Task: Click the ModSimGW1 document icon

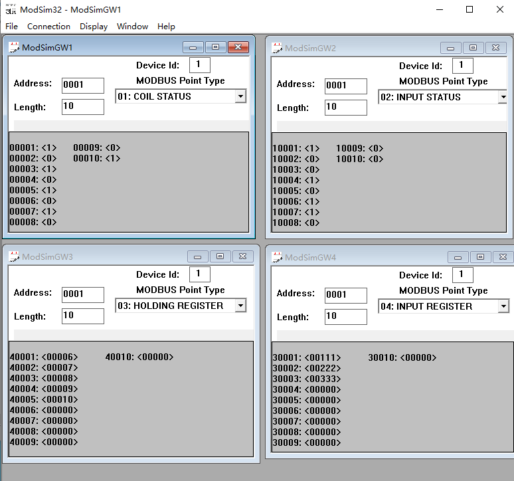Action: click(x=14, y=47)
